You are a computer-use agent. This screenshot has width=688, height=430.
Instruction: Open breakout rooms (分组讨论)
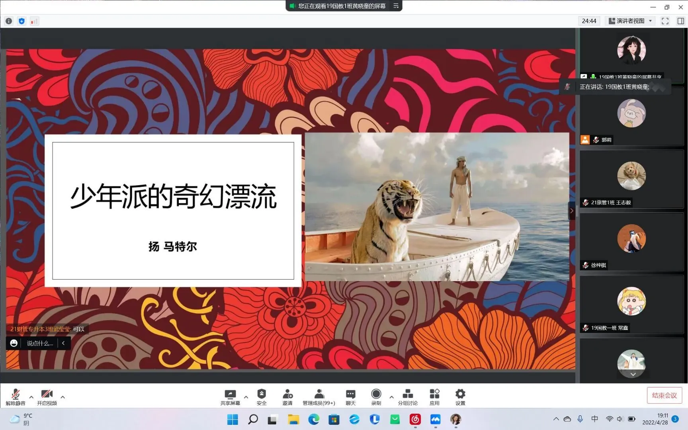tap(407, 397)
